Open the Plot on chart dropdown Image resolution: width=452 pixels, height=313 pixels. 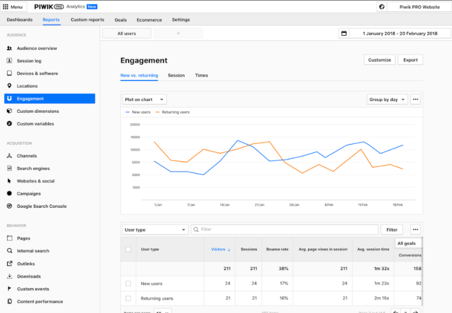tap(144, 99)
